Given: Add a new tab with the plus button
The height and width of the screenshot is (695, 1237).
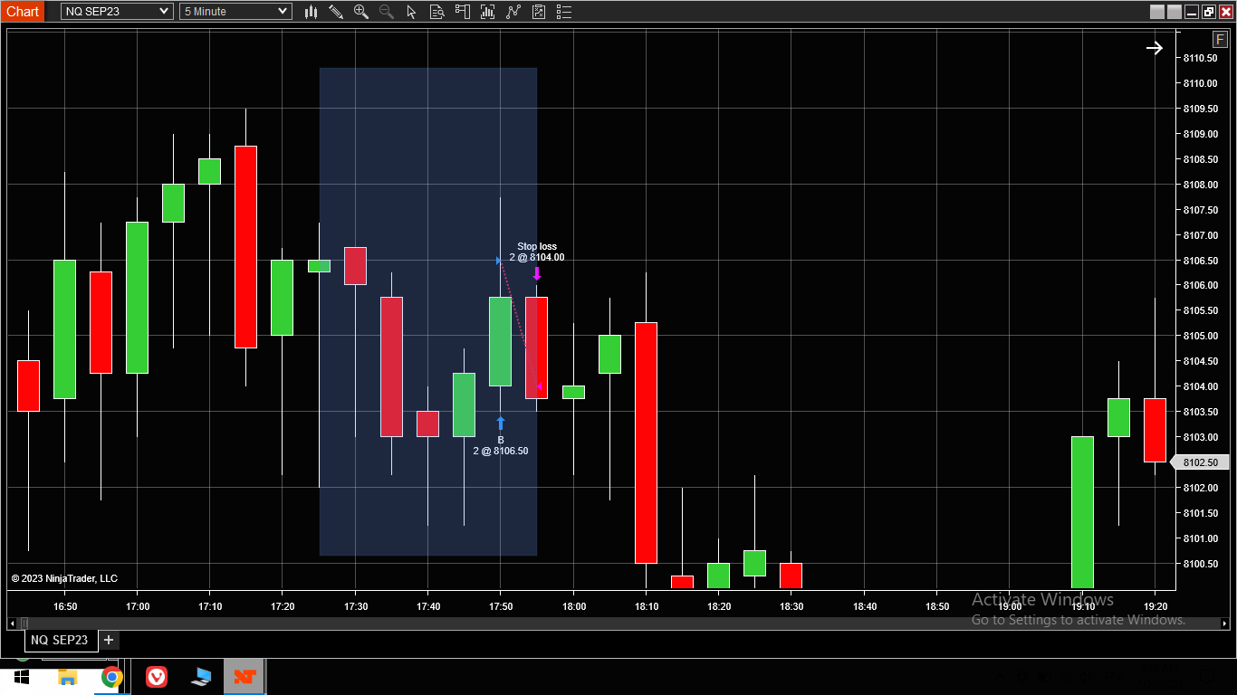Looking at the screenshot, I should click(109, 640).
